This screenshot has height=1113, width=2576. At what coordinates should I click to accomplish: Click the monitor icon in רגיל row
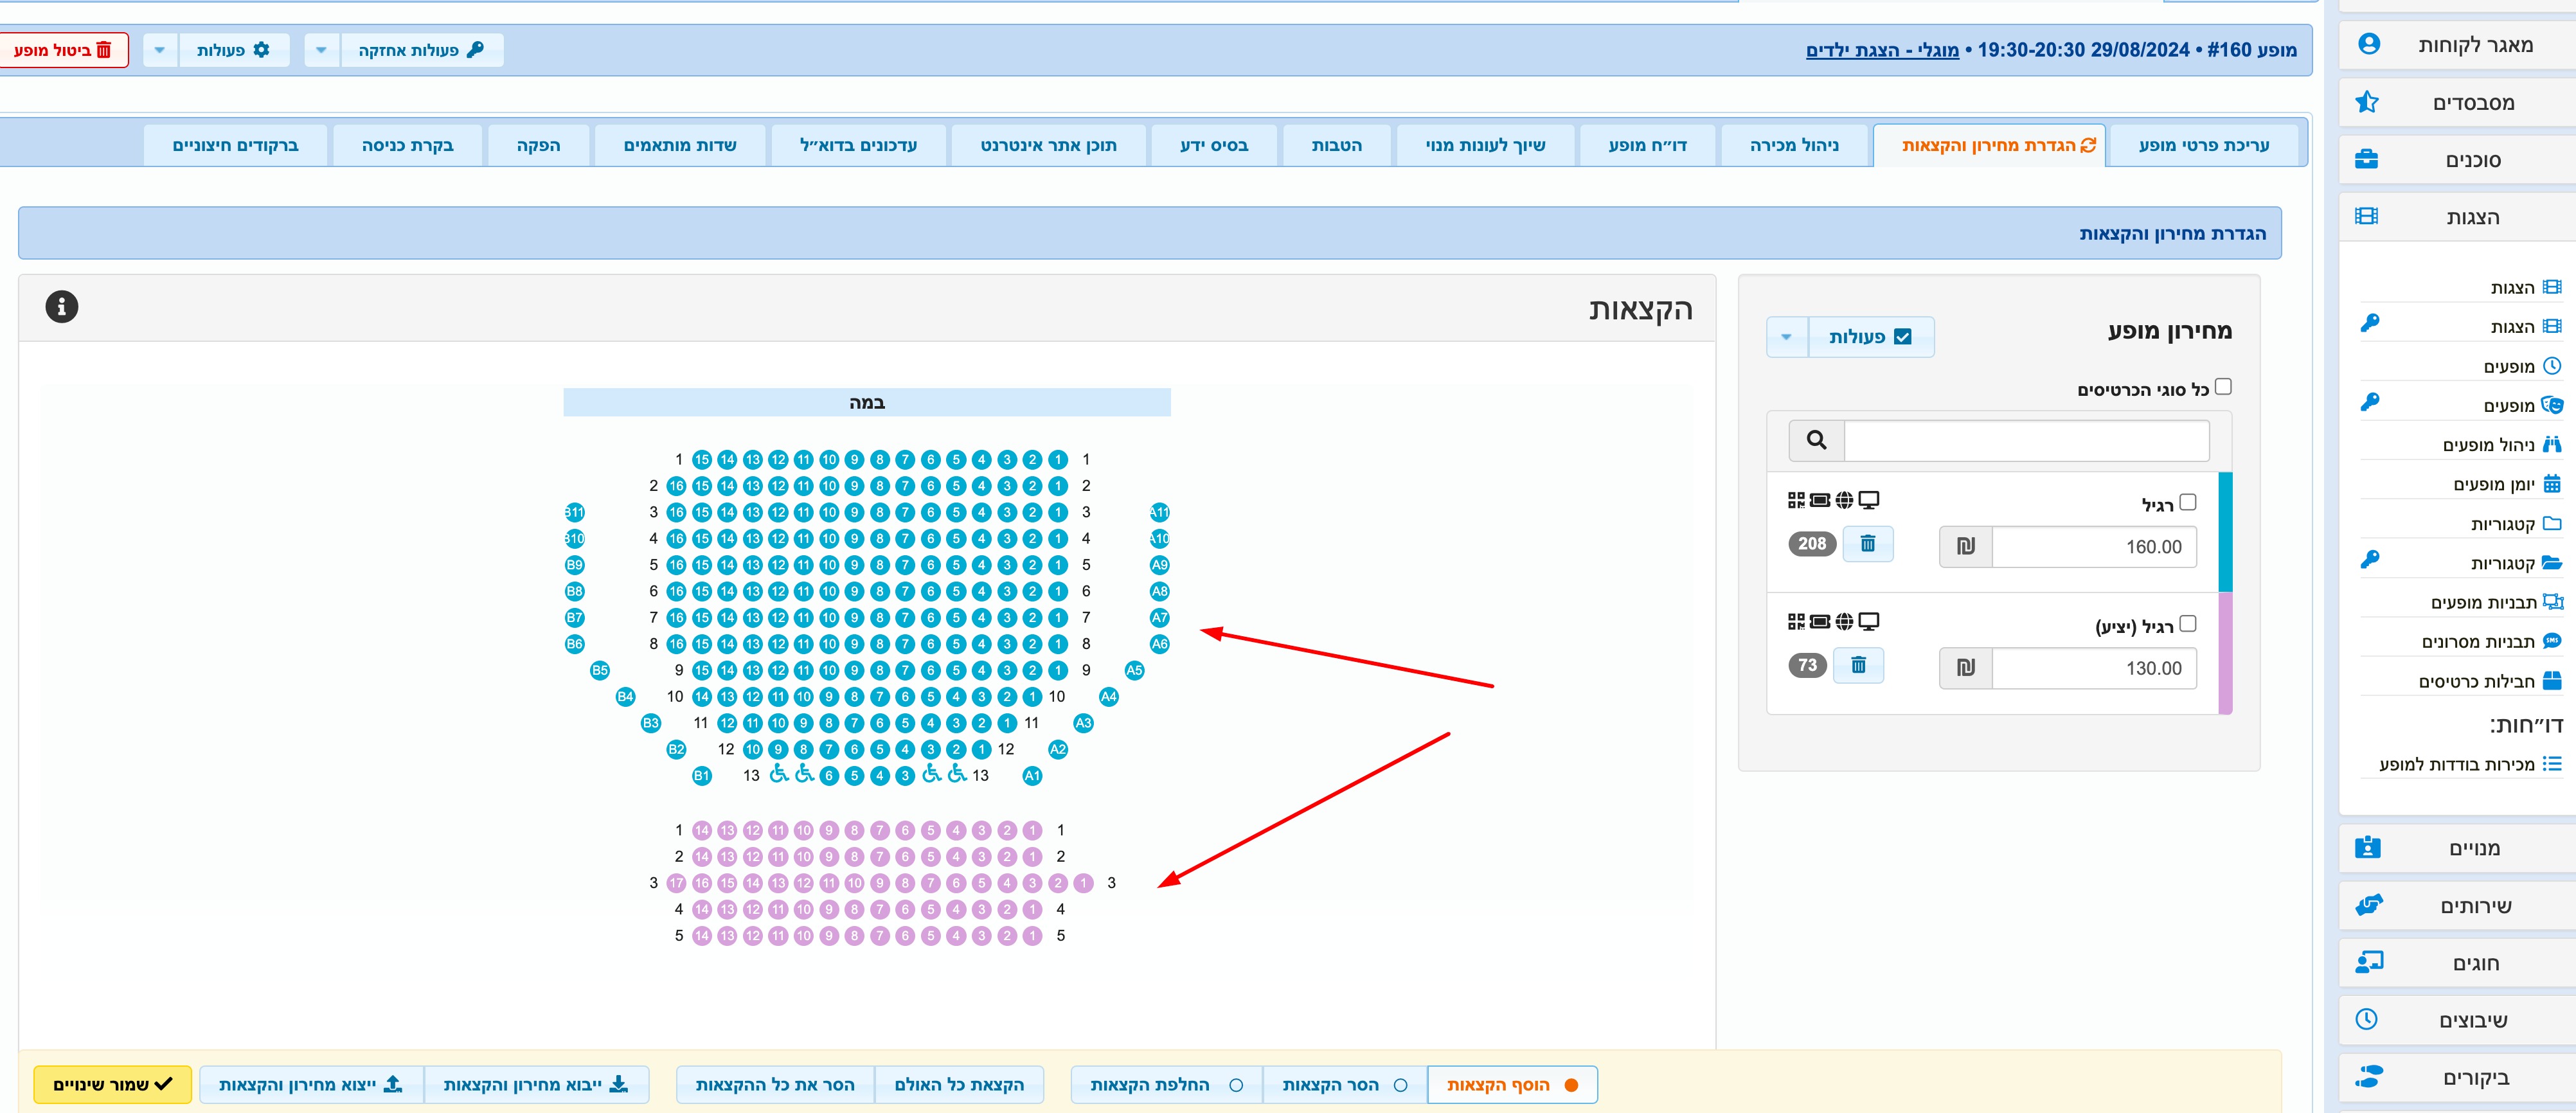[x=1868, y=500]
